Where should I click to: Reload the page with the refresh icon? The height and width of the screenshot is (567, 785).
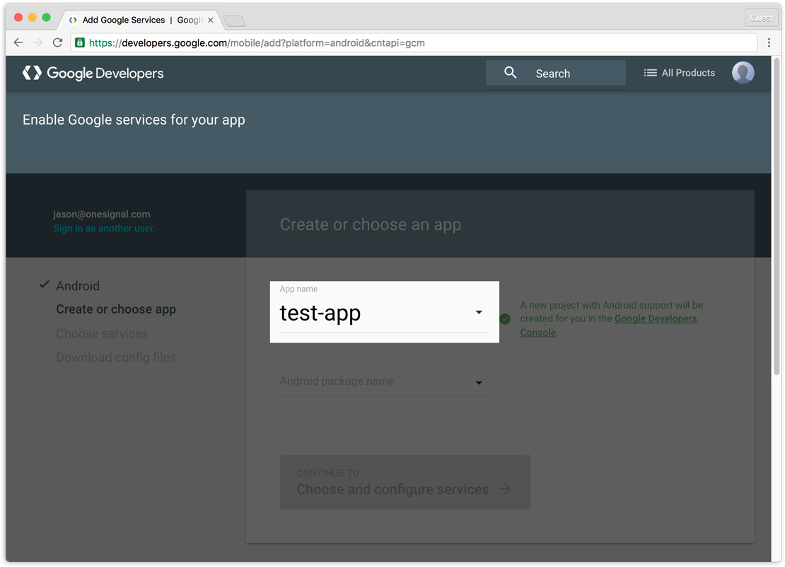57,42
